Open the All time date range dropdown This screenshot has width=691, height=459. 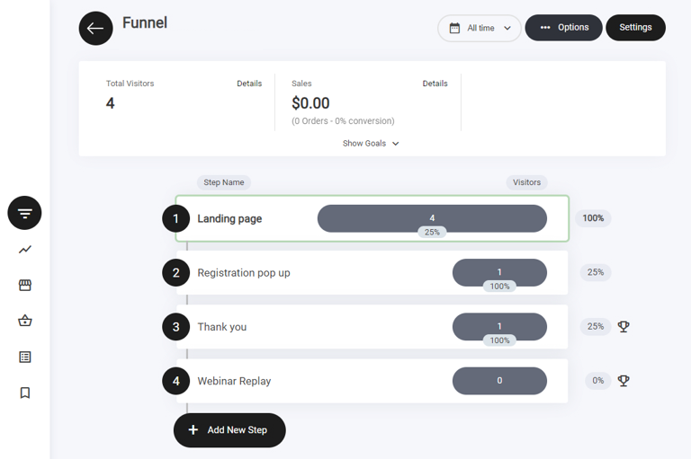coord(480,28)
